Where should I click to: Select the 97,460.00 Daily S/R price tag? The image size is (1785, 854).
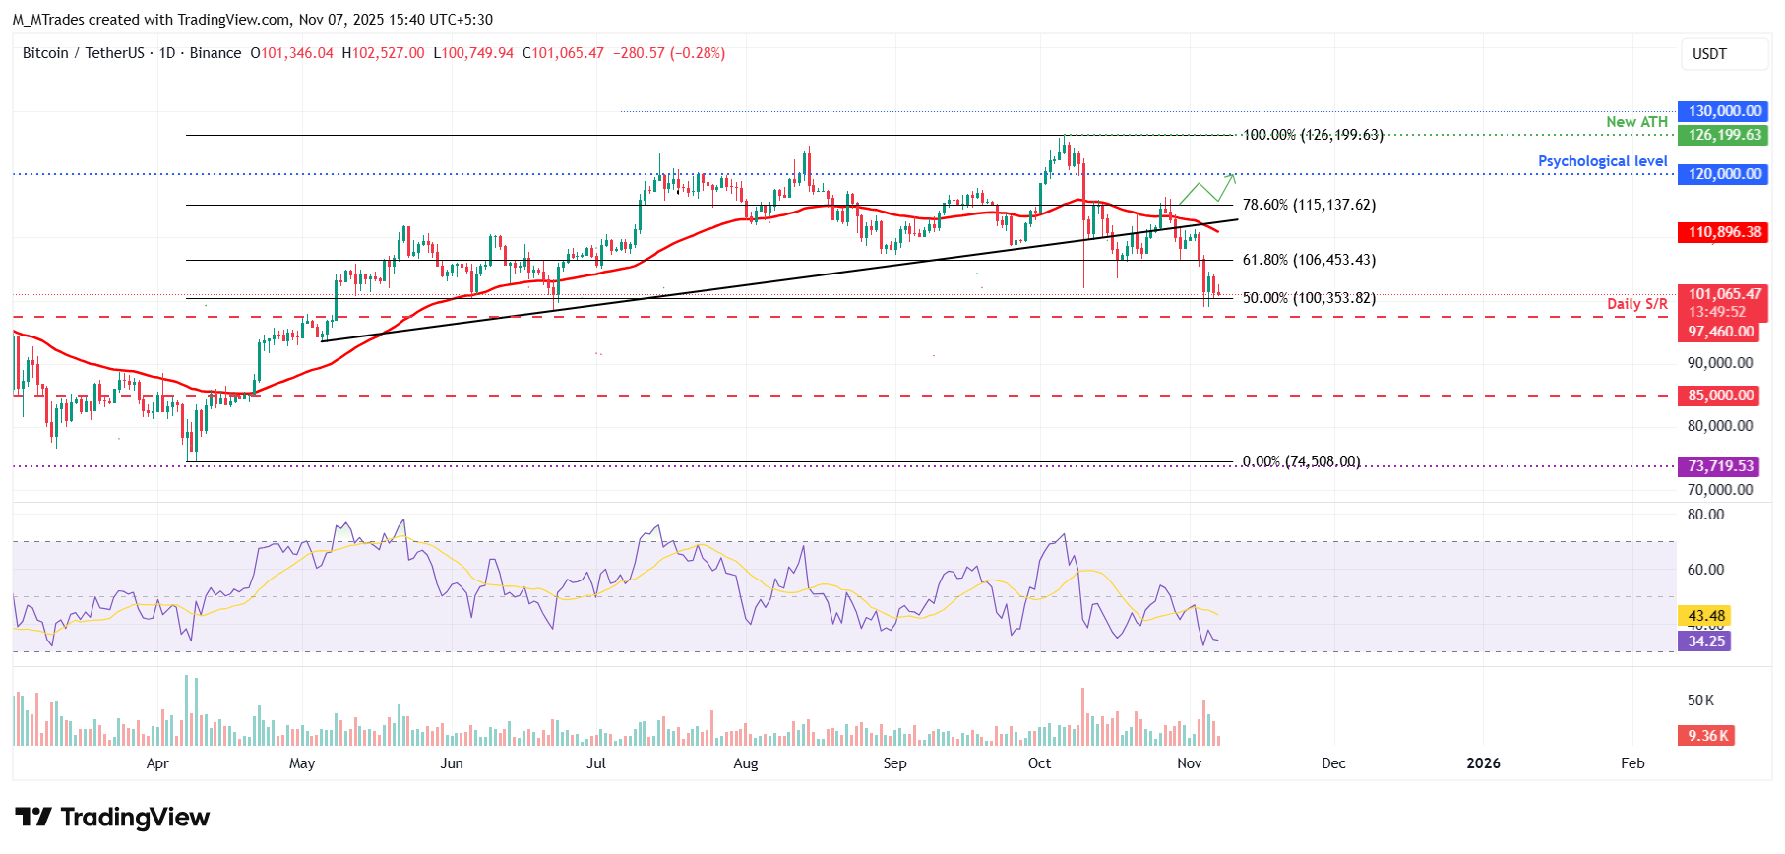tap(1720, 332)
